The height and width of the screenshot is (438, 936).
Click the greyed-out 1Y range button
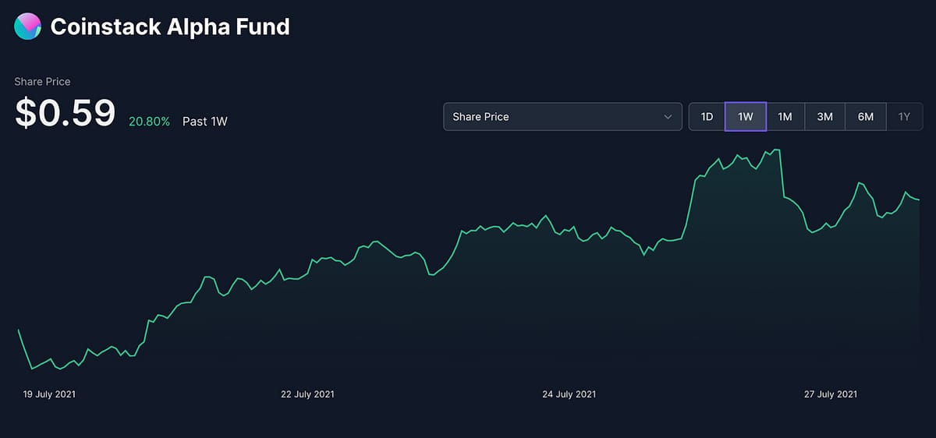[904, 117]
